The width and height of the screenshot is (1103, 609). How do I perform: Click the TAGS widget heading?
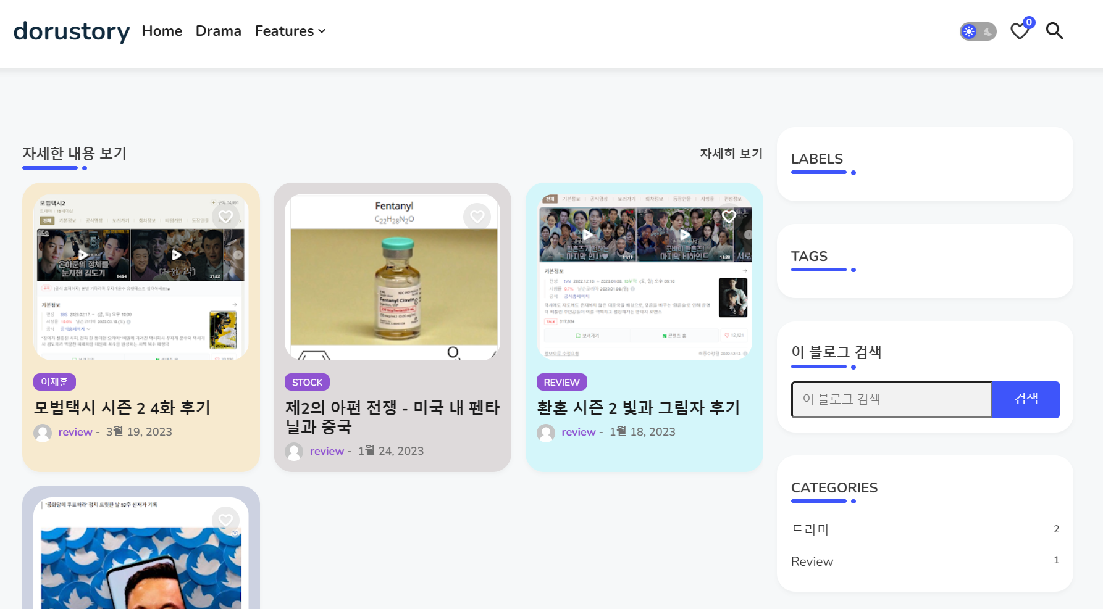[809, 256]
